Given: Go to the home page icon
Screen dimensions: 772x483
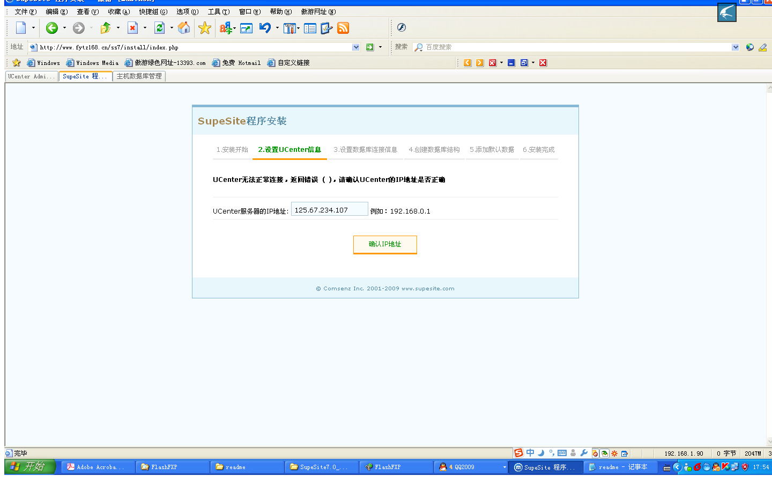Looking at the screenshot, I should 184,28.
